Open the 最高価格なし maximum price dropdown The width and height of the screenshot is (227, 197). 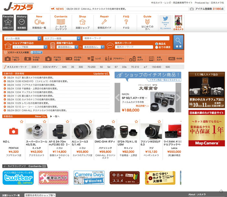[x=93, y=47]
